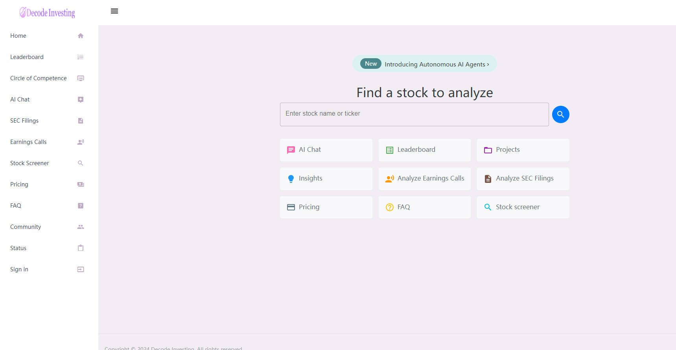Open the Insights shortcut card
The image size is (676, 350).
point(326,179)
